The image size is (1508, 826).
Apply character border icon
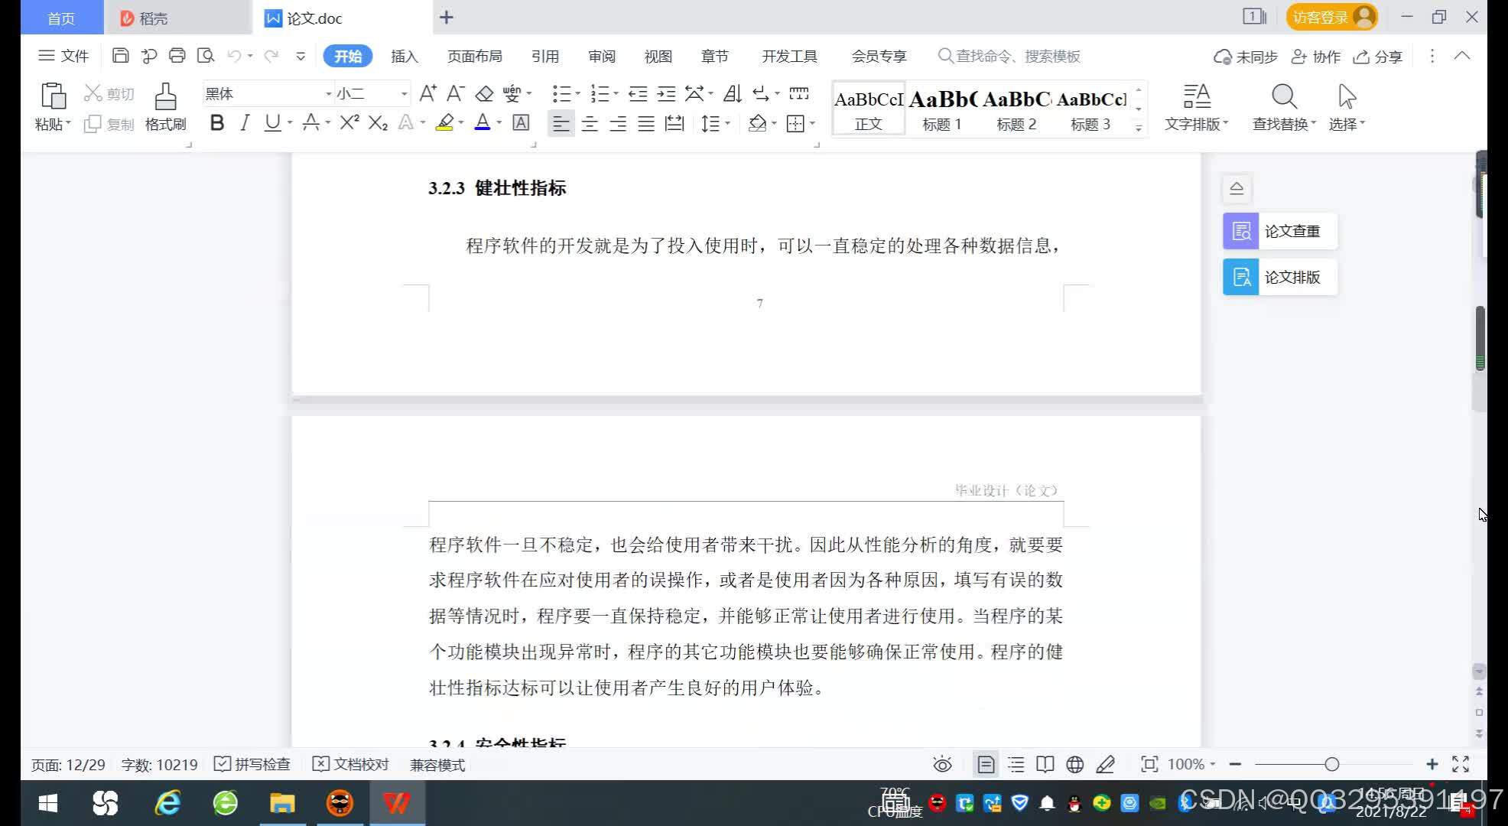(x=521, y=122)
